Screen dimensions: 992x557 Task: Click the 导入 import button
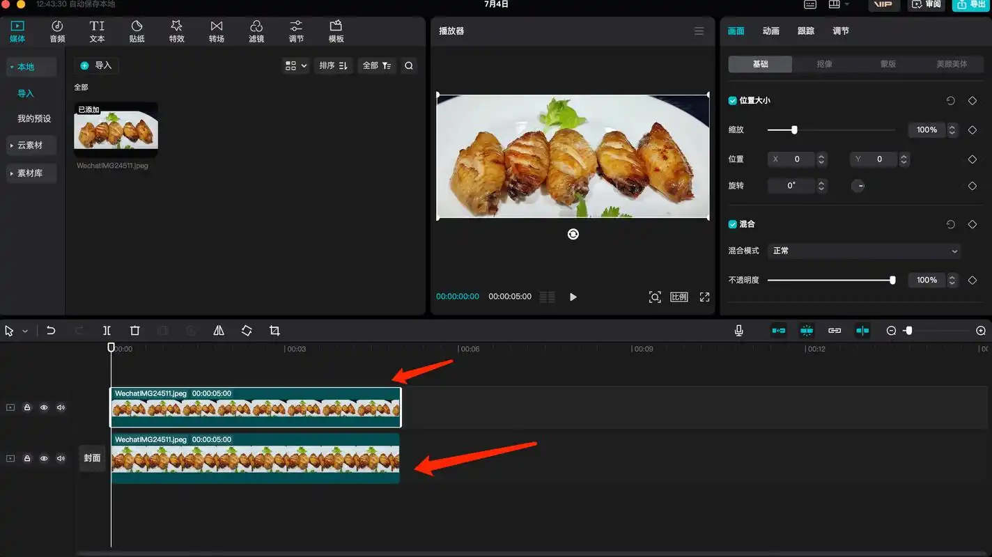pyautogui.click(x=96, y=65)
